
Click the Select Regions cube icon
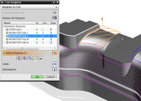click(x=55, y=53)
